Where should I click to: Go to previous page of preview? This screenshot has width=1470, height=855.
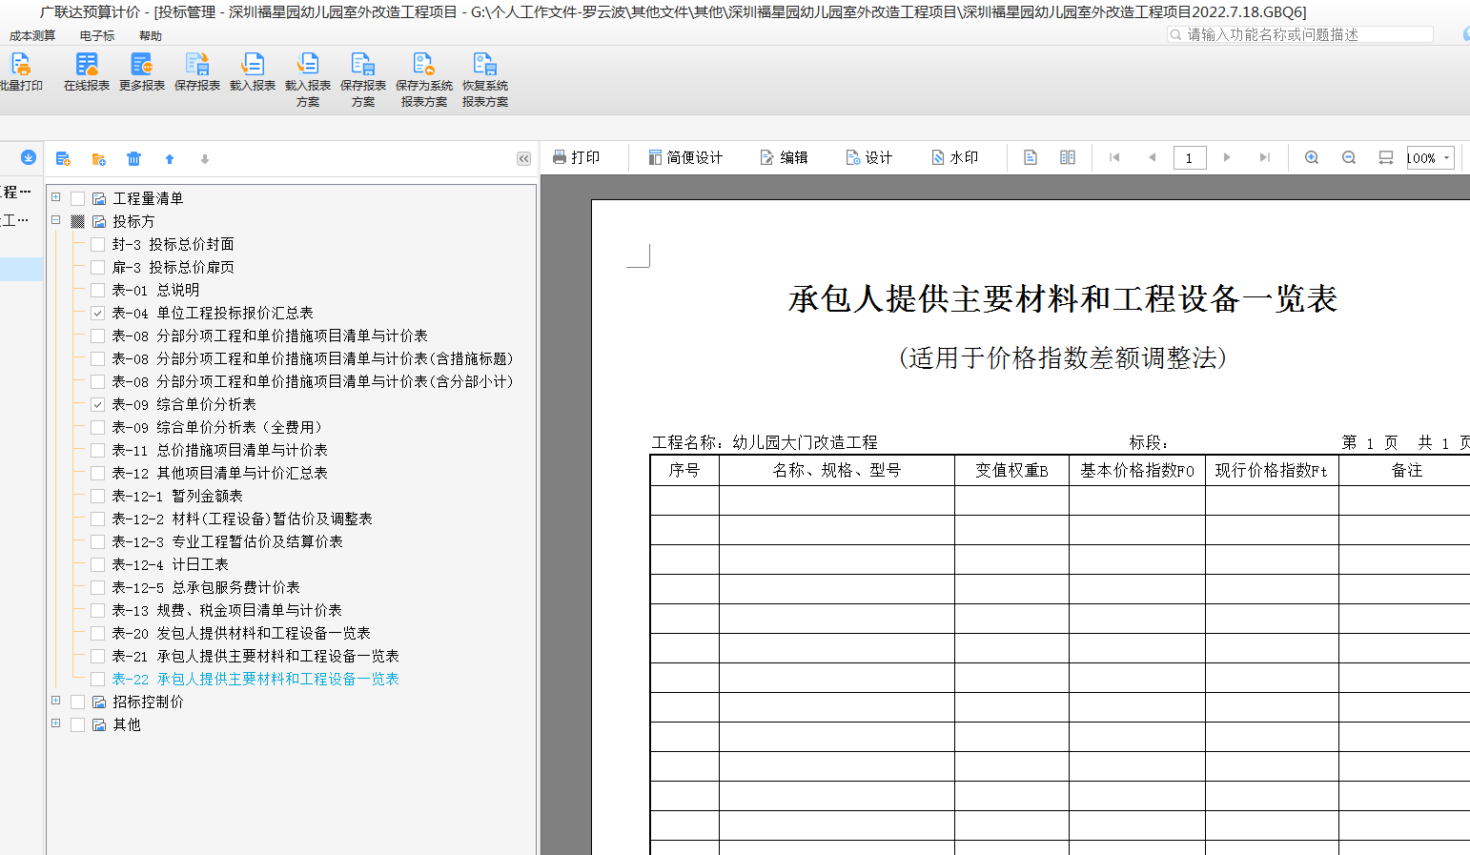coord(1153,157)
